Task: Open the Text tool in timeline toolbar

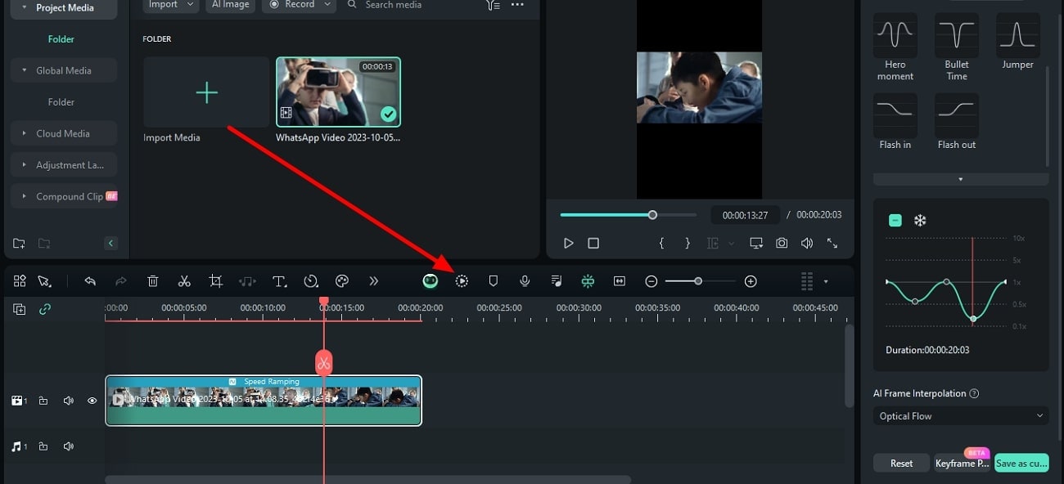Action: 279,281
